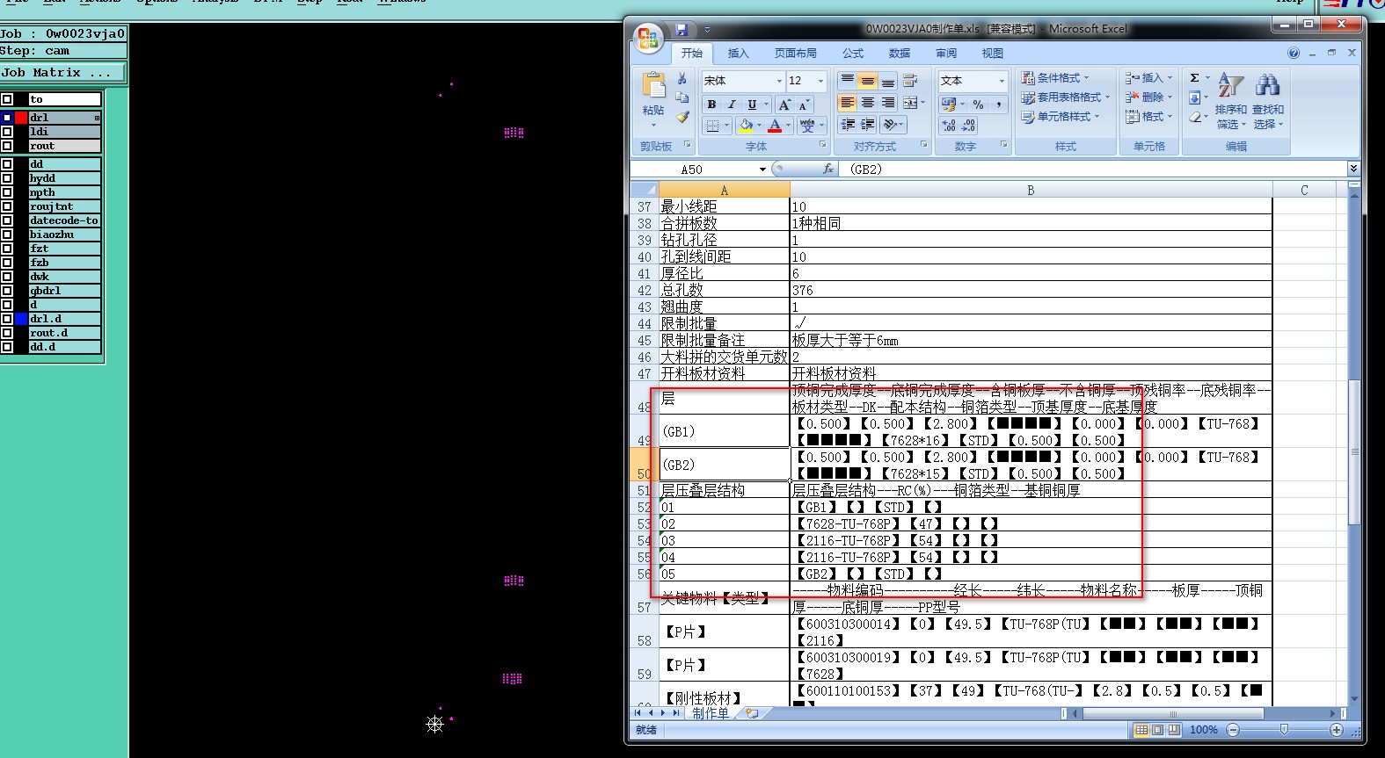
Task: Apply yellow fill color bucket
Action: 746,126
